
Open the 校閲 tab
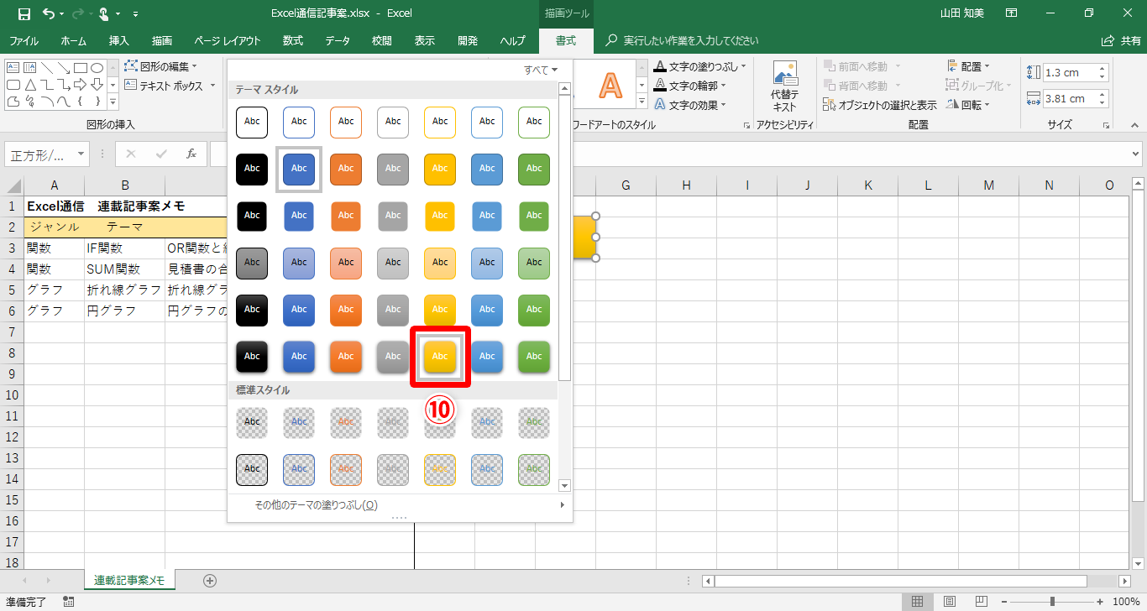[x=382, y=40]
